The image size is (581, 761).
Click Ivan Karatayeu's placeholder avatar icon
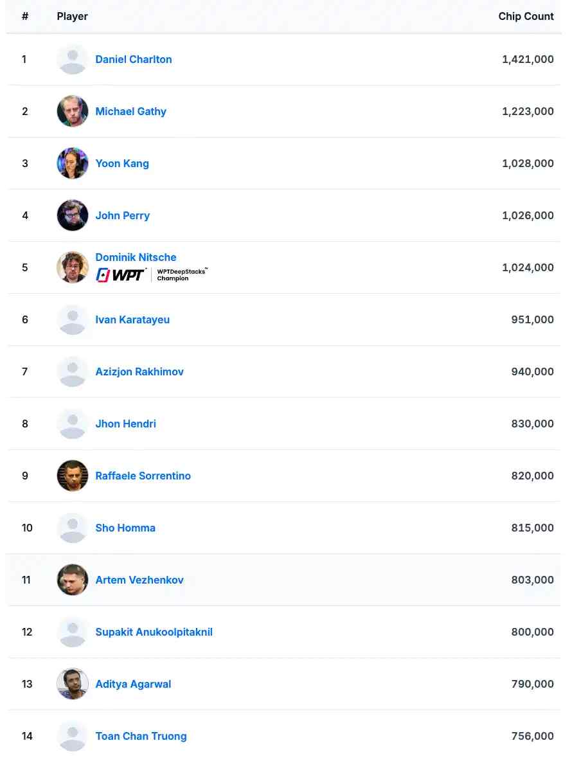(73, 319)
